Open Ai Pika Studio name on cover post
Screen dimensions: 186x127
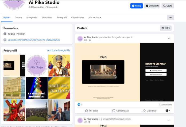[91, 37]
